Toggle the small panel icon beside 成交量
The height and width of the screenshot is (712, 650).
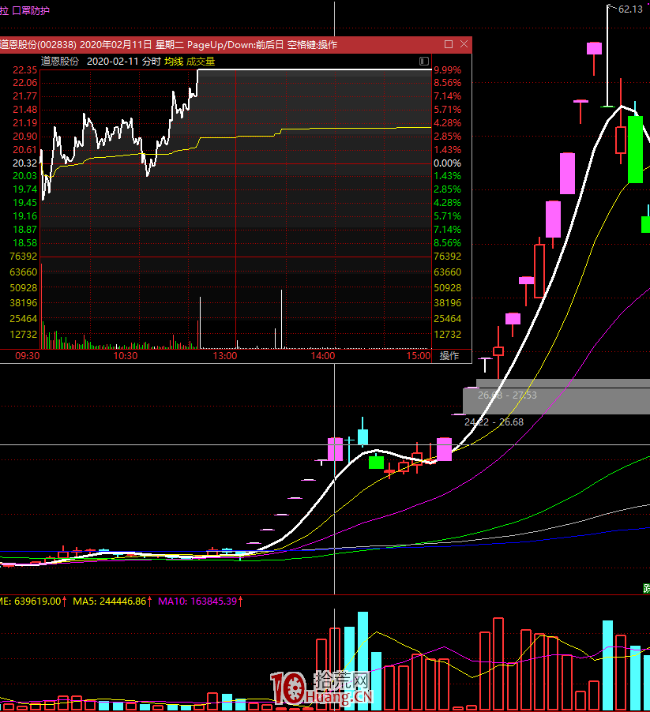(424, 61)
